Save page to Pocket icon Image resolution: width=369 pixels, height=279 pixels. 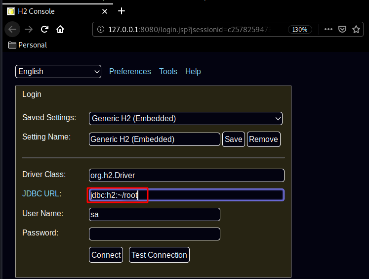pyautogui.click(x=342, y=29)
